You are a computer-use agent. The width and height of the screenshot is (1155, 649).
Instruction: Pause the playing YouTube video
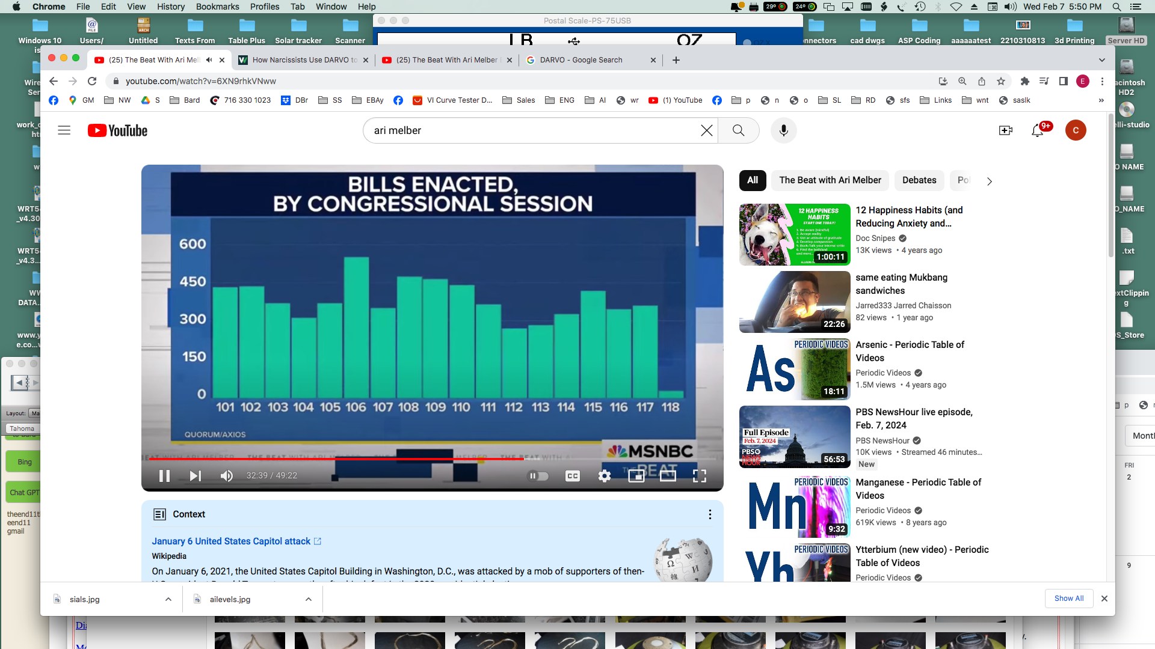(164, 476)
